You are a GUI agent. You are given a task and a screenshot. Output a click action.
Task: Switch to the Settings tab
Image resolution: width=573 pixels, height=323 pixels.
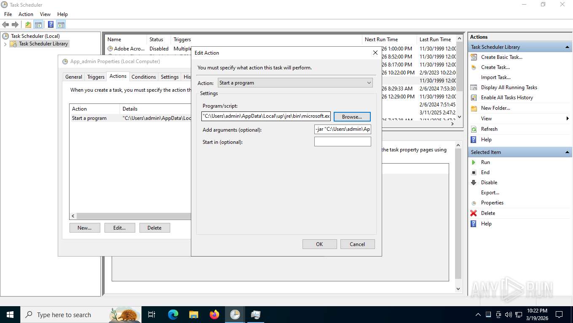[170, 77]
